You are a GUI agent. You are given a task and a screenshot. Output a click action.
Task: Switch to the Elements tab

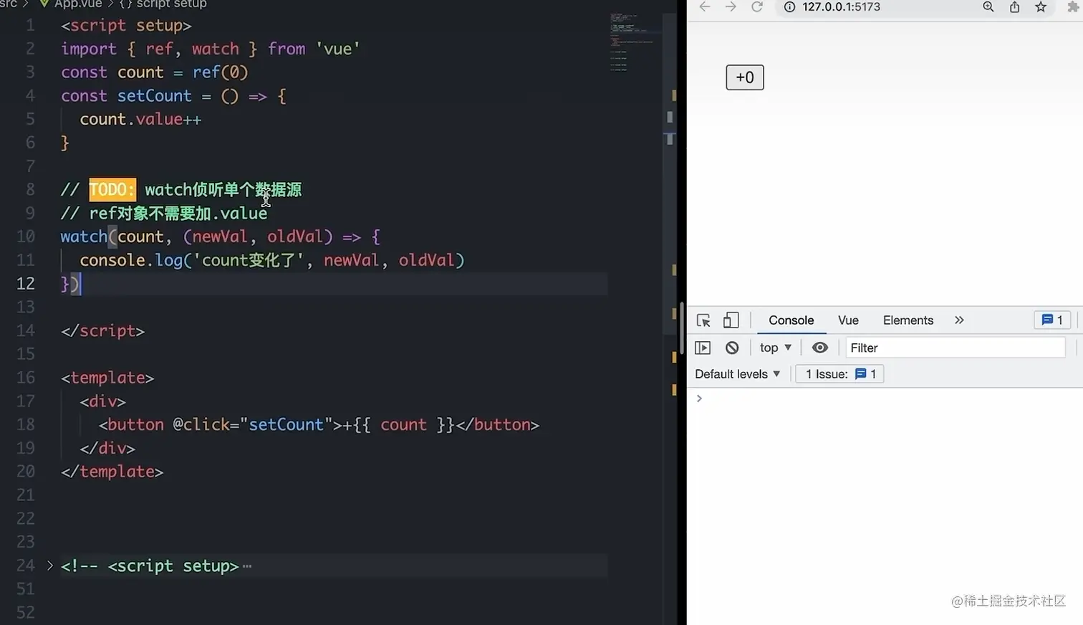pos(908,320)
